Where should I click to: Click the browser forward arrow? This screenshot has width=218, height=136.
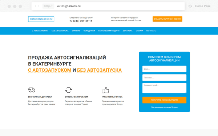[39, 6]
